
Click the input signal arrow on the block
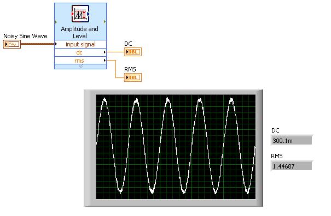[56, 44]
